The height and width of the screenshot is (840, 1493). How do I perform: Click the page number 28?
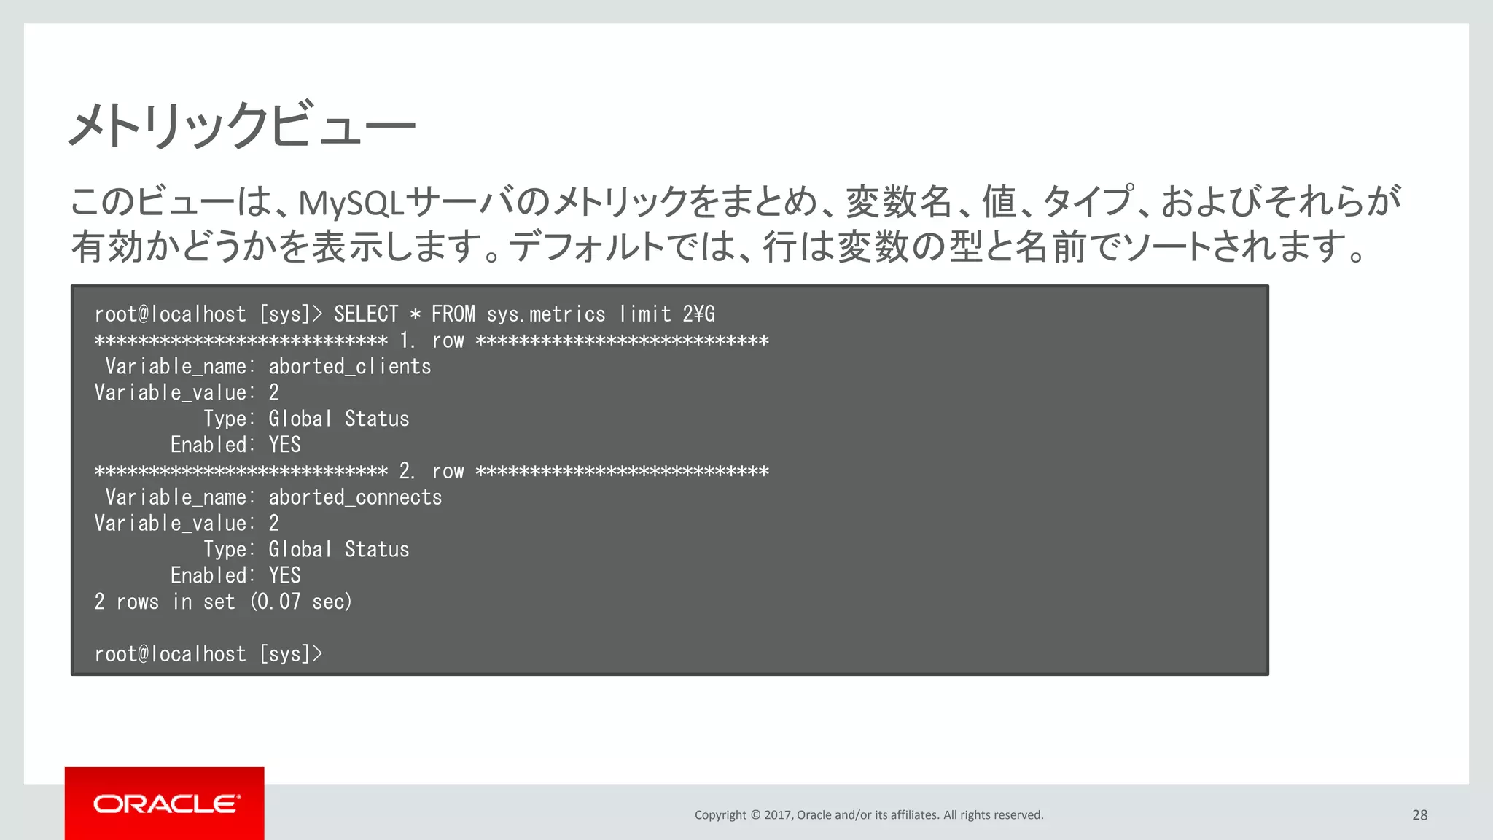click(x=1420, y=815)
